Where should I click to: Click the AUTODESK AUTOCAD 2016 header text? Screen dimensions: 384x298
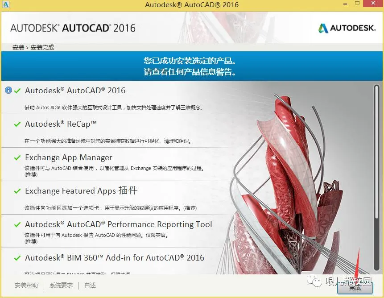[x=73, y=28]
